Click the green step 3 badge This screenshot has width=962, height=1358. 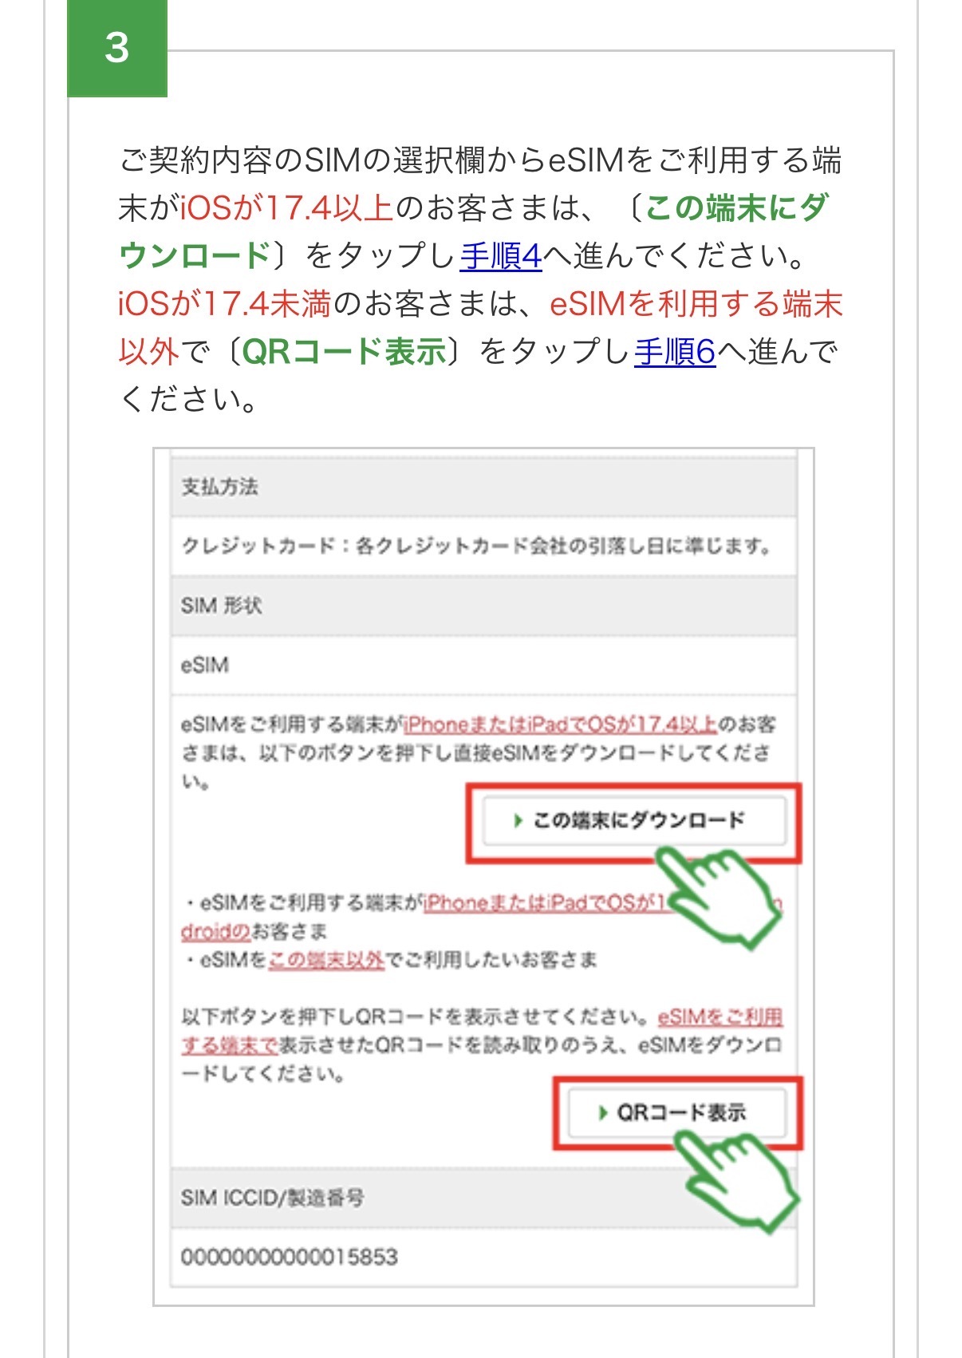coord(117,48)
